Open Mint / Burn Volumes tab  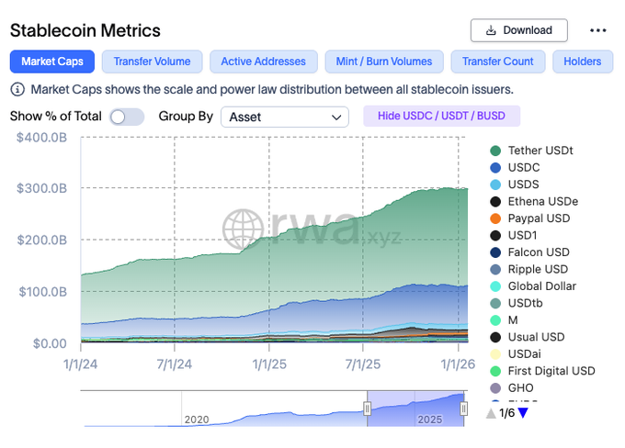(383, 62)
